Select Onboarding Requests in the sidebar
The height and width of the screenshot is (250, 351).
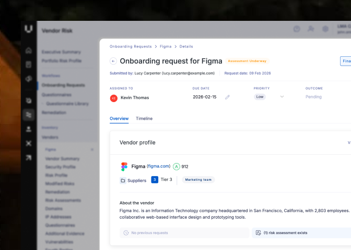[x=63, y=85]
